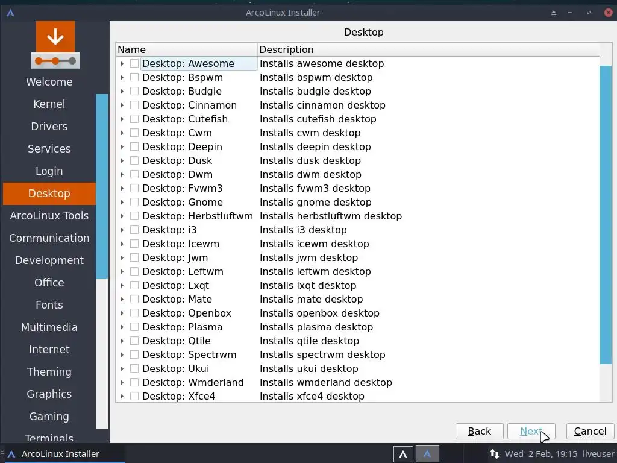Open the Fonts section
This screenshot has width=617, height=463.
49,304
